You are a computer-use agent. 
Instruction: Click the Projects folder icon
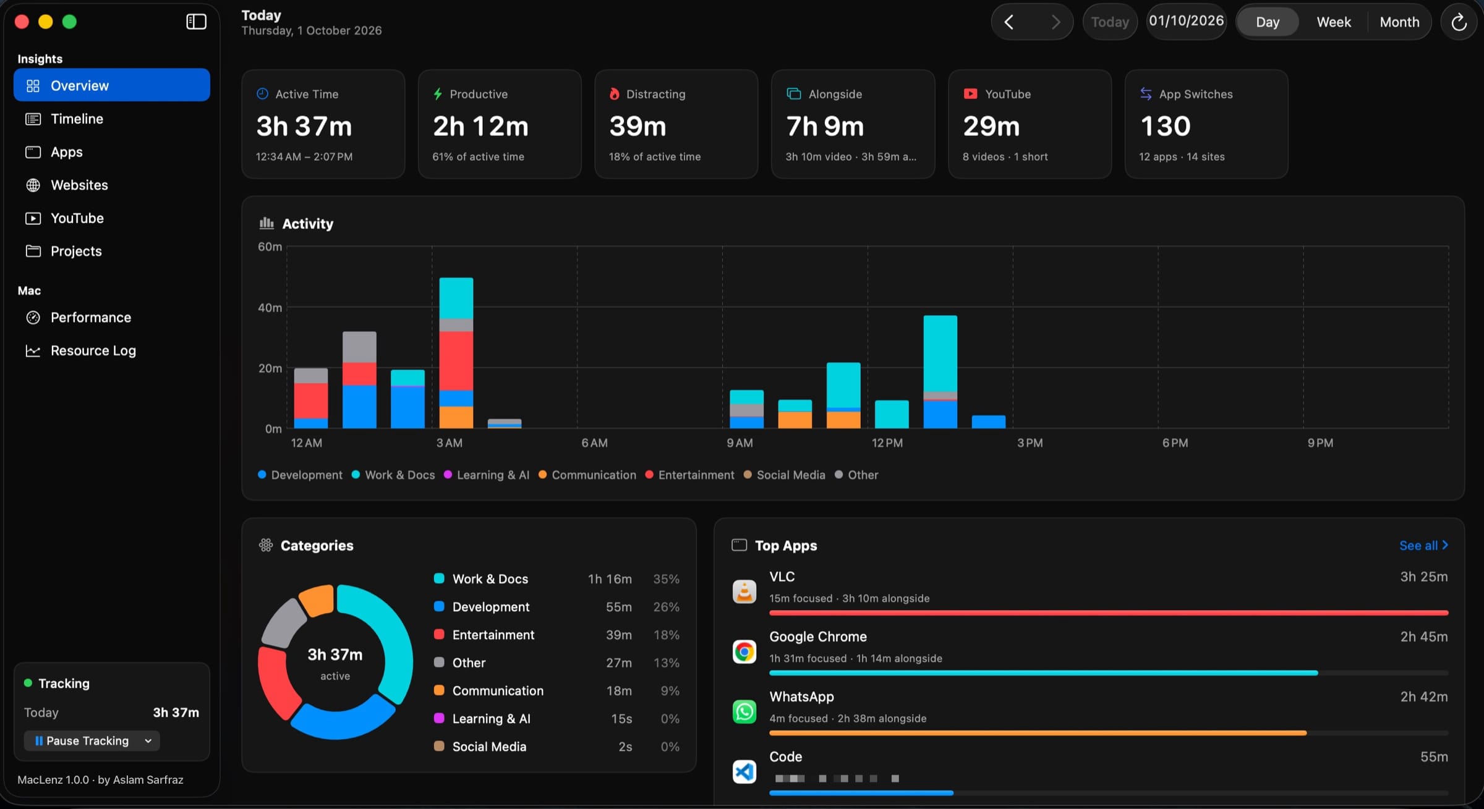[33, 251]
